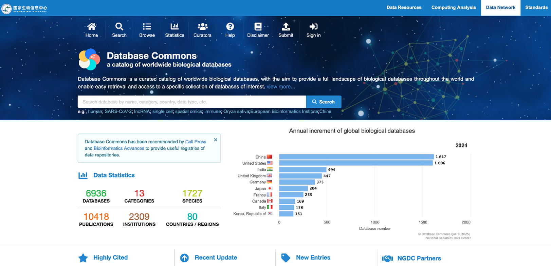
Task: Search the example term 'Oryza sativa'
Action: pyautogui.click(x=236, y=111)
